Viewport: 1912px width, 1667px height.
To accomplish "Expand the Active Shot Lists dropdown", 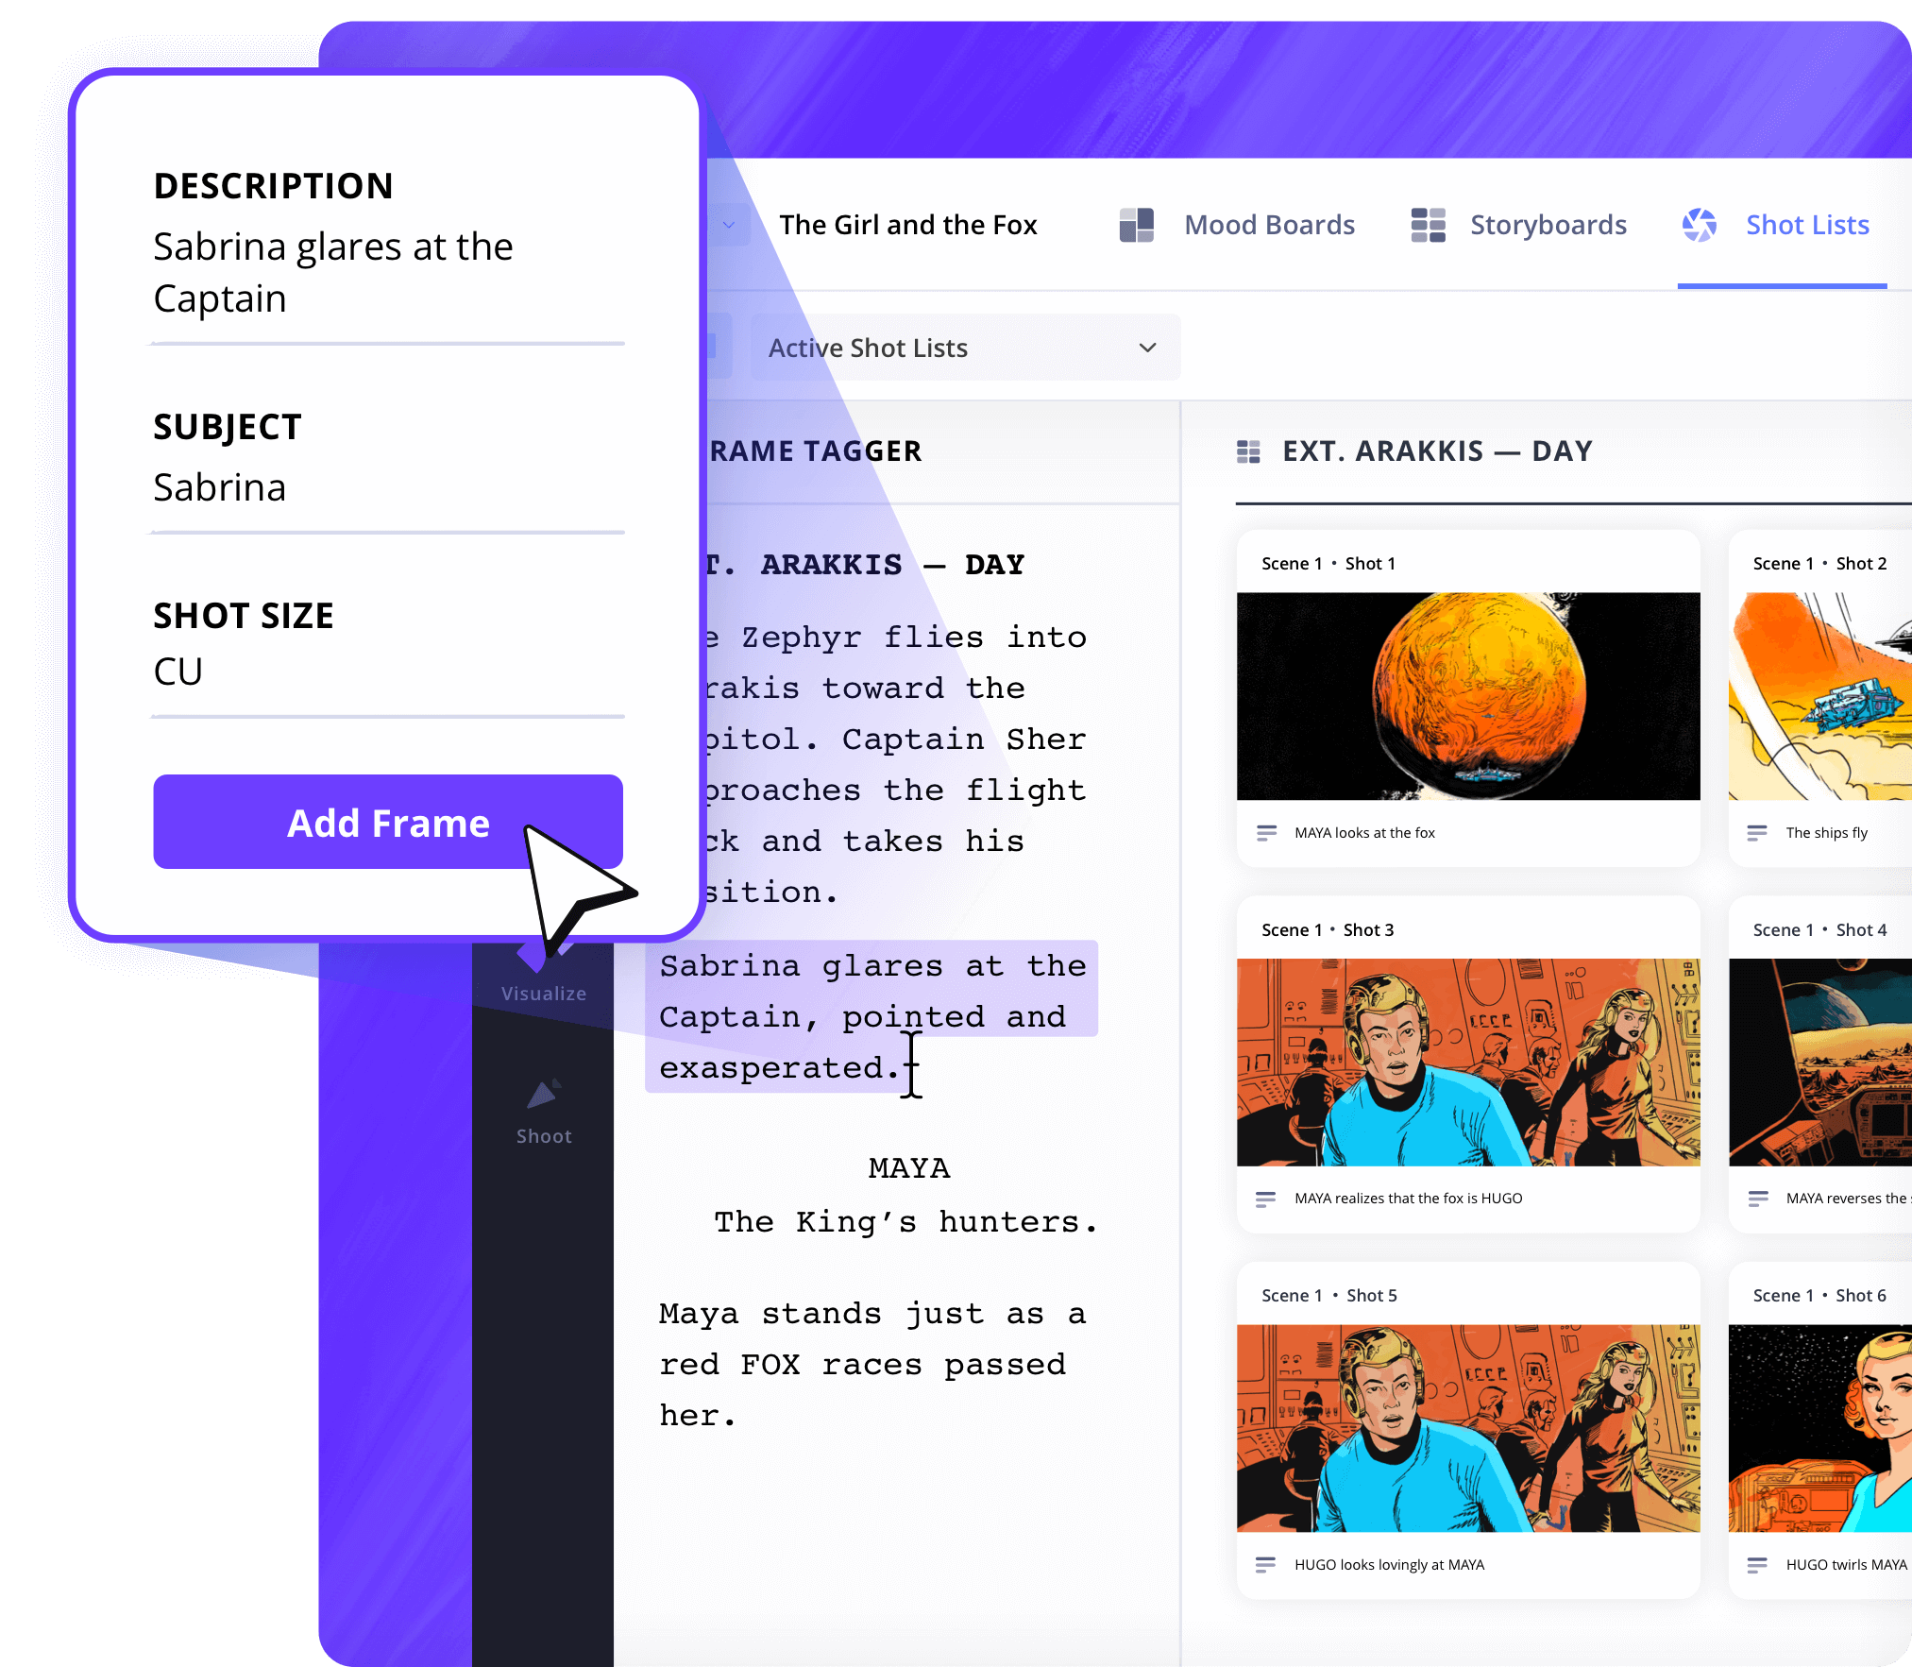I will coord(965,348).
